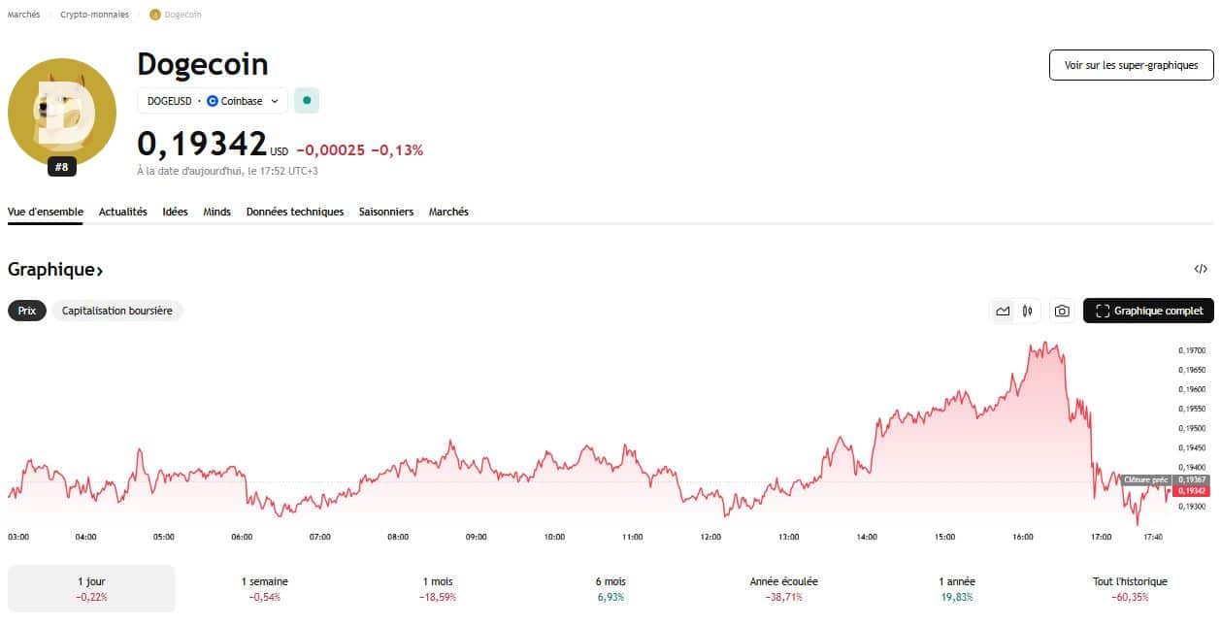1221x626 pixels.
Task: Open the embed code icon
Action: pos(1201,269)
